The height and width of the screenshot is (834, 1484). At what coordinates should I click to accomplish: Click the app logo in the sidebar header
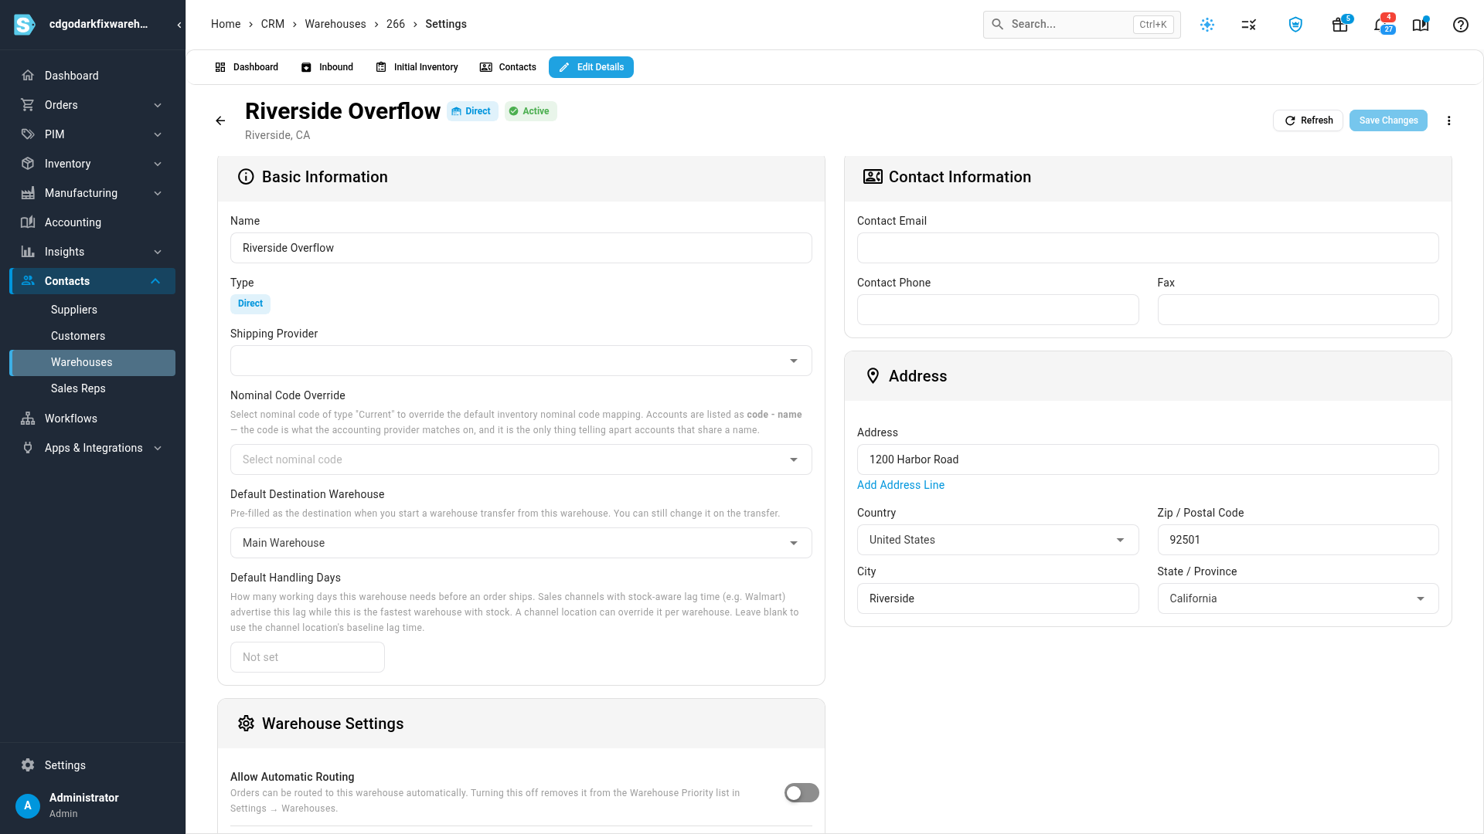point(25,24)
